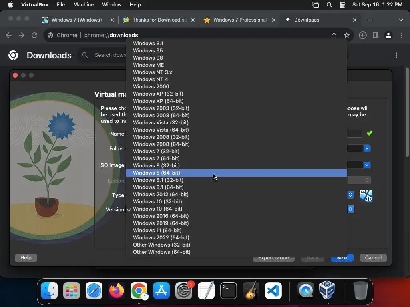Launch Firefox from the dock

tap(117, 291)
